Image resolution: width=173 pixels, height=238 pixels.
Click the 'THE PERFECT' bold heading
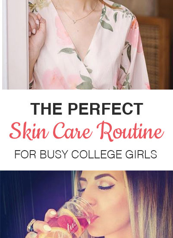pos(87,109)
